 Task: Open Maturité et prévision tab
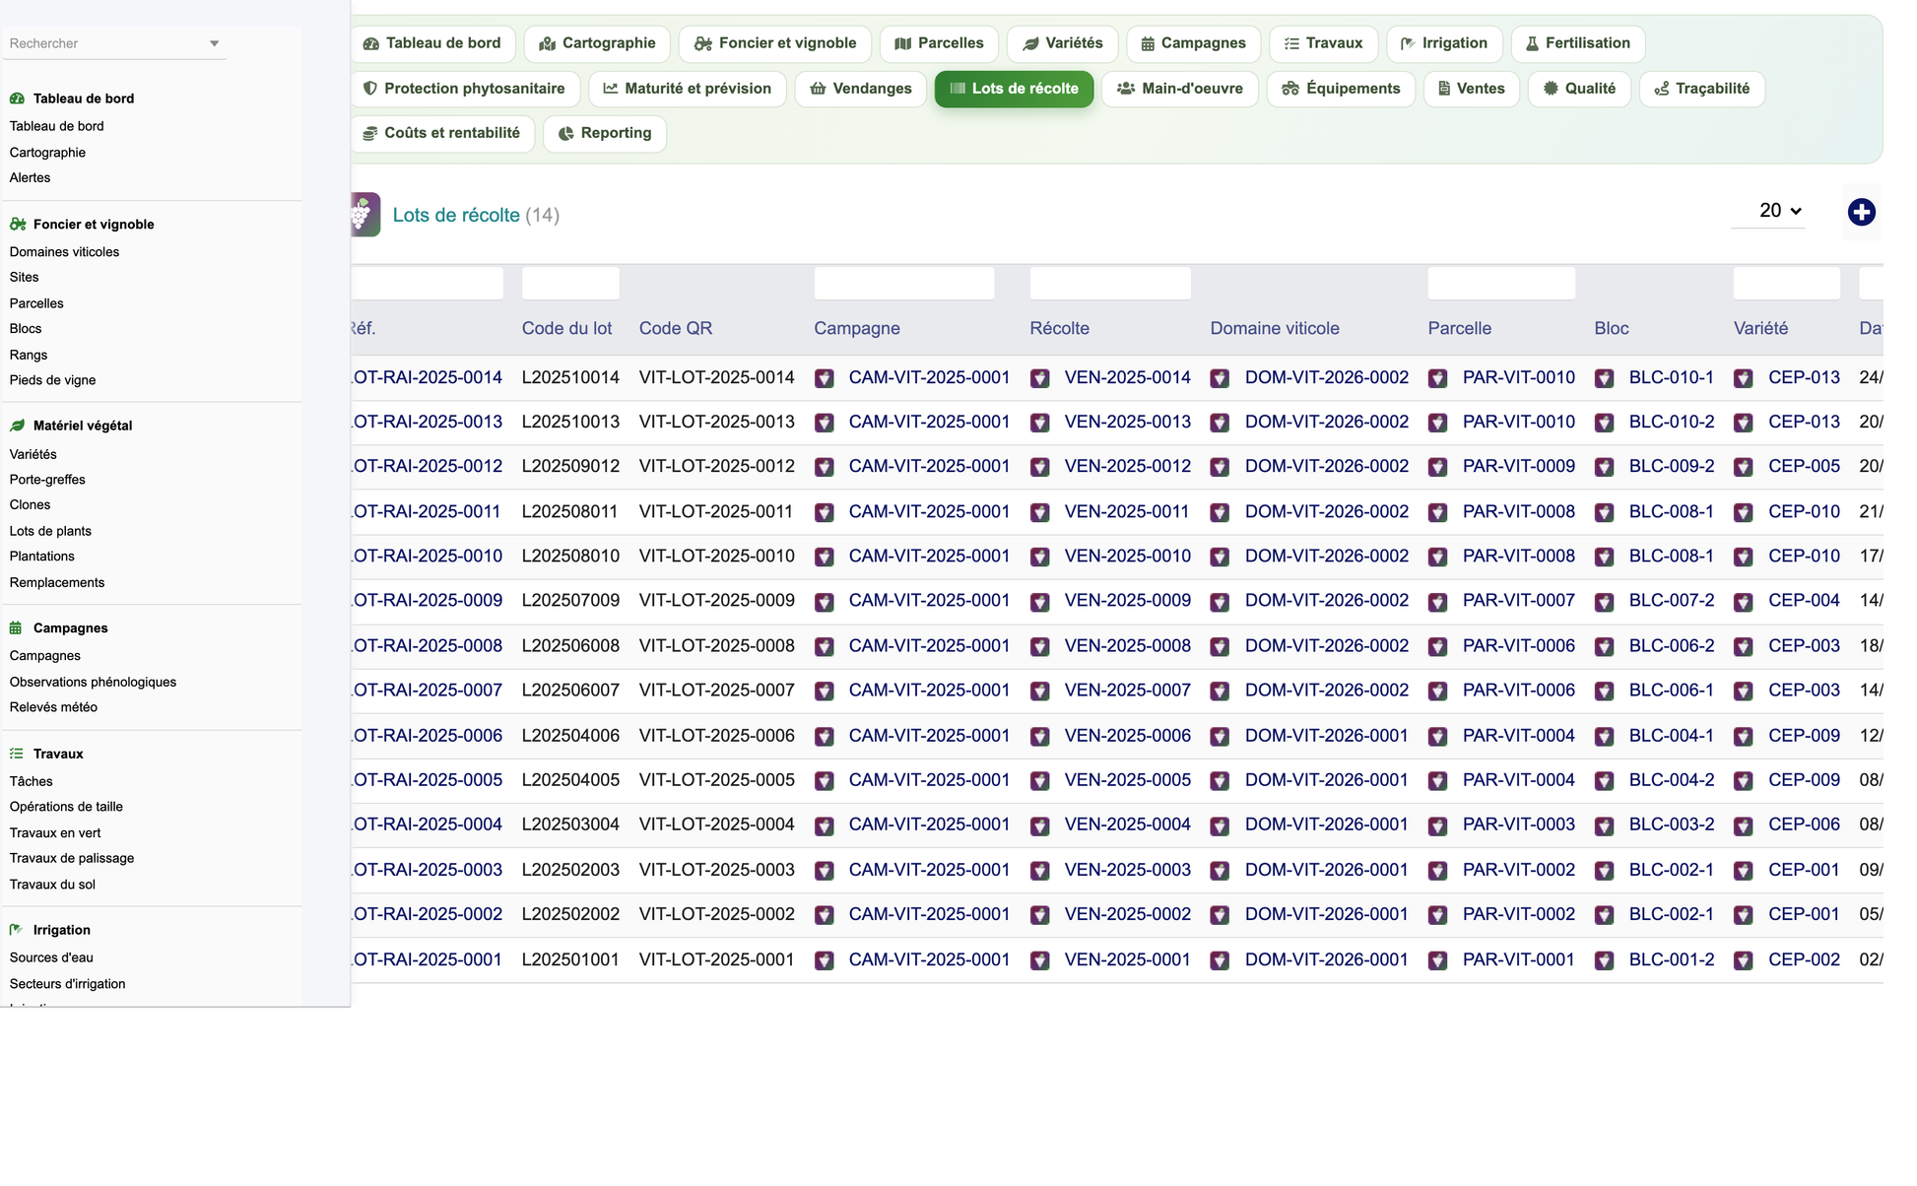click(688, 89)
